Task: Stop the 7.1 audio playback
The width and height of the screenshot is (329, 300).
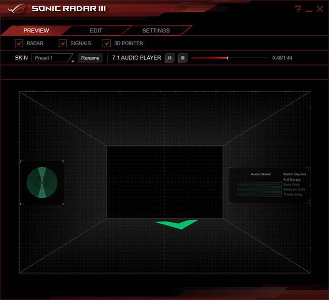Action: tap(183, 58)
